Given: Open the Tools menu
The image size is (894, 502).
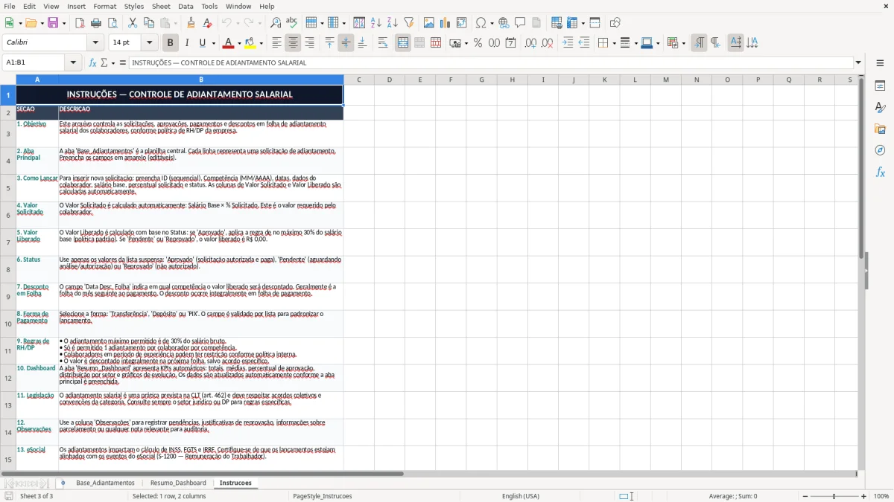Looking at the screenshot, I should 209,6.
